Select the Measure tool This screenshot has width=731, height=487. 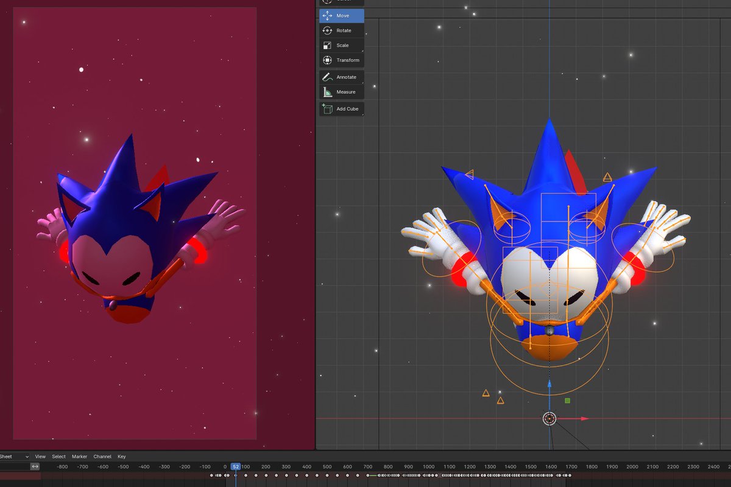point(342,92)
